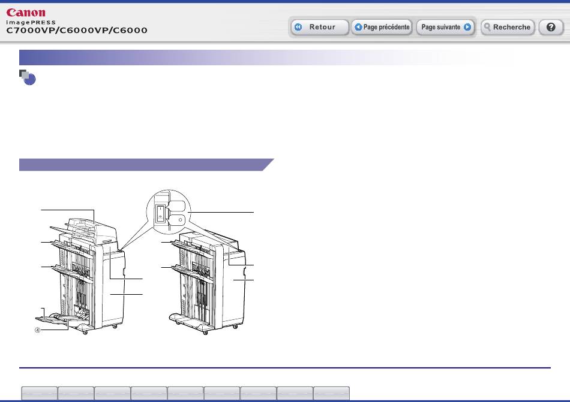Go to Page précédente
Image resolution: width=570 pixels, height=402 pixels.
coord(382,28)
